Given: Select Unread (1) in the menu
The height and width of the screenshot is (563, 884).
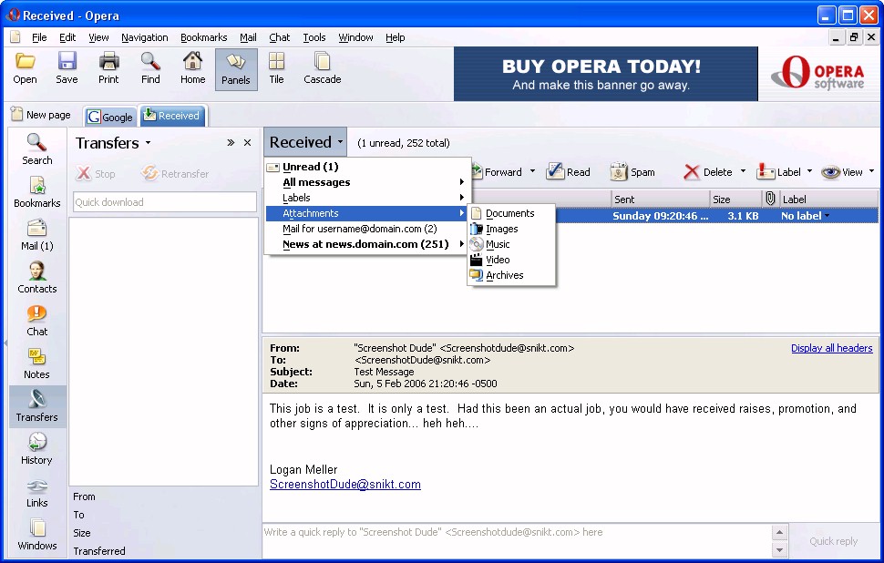Looking at the screenshot, I should 367,167.
